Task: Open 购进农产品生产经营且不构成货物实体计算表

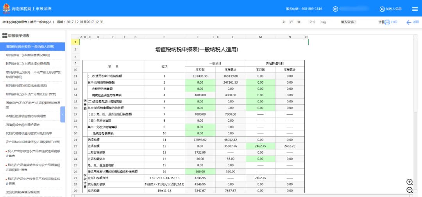Action: click(32, 181)
